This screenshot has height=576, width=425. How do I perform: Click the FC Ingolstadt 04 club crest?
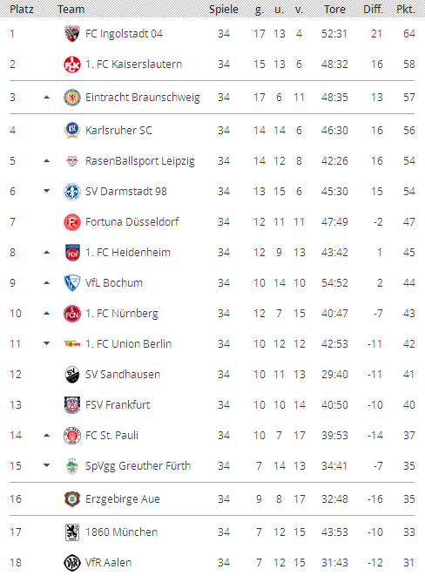click(72, 34)
